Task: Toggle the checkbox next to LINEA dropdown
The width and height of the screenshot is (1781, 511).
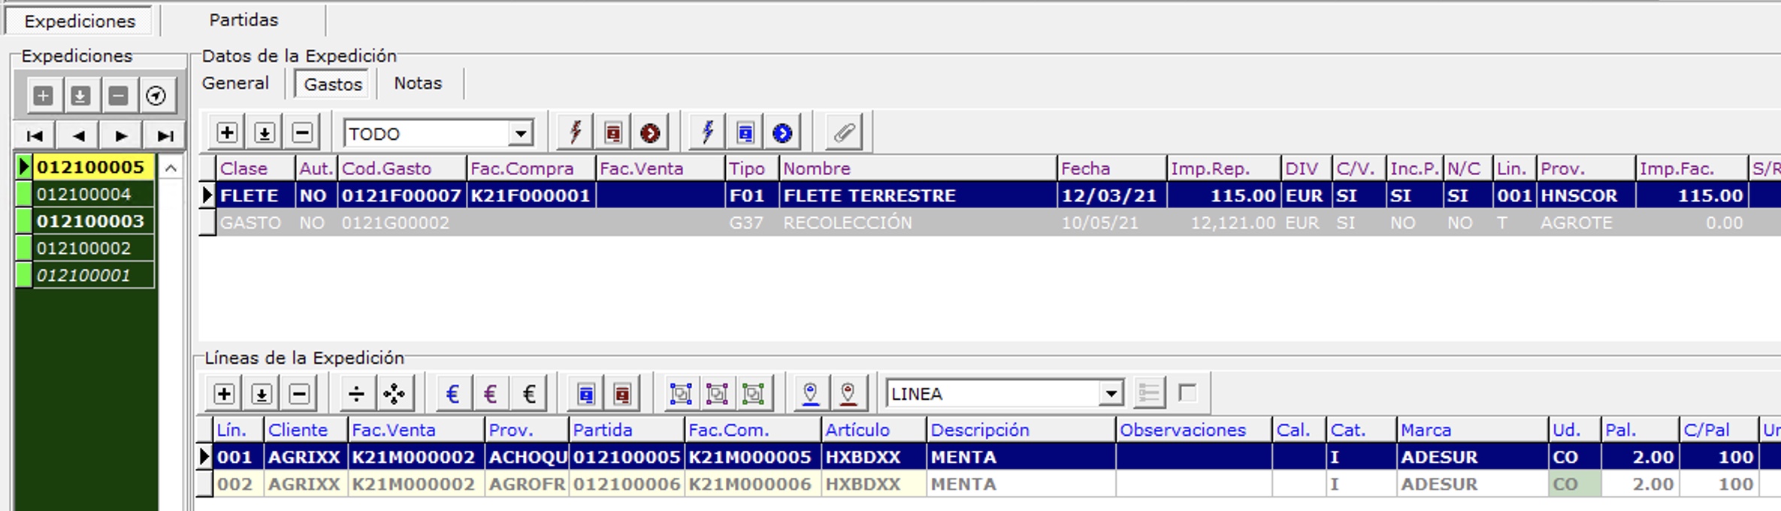Action: pyautogui.click(x=1187, y=393)
